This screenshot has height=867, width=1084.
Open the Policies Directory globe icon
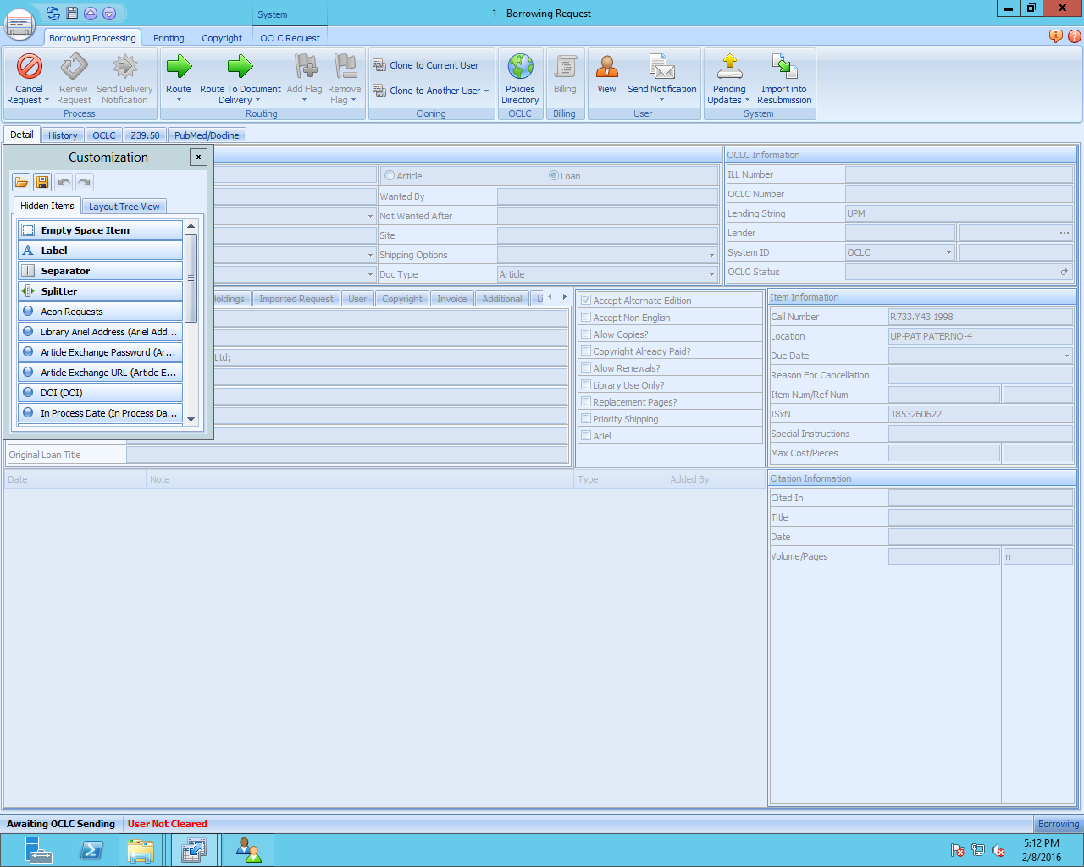tap(520, 67)
